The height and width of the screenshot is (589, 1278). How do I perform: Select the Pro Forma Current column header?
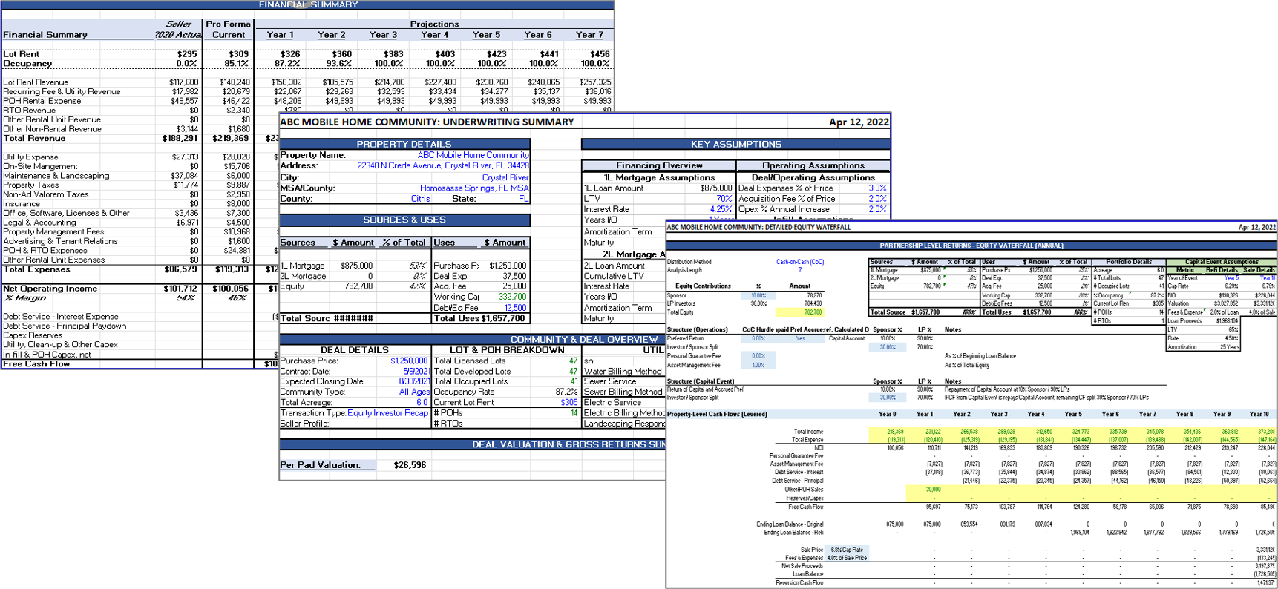tap(228, 30)
